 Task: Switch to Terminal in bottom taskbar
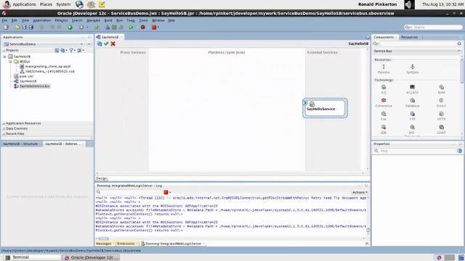(31, 257)
